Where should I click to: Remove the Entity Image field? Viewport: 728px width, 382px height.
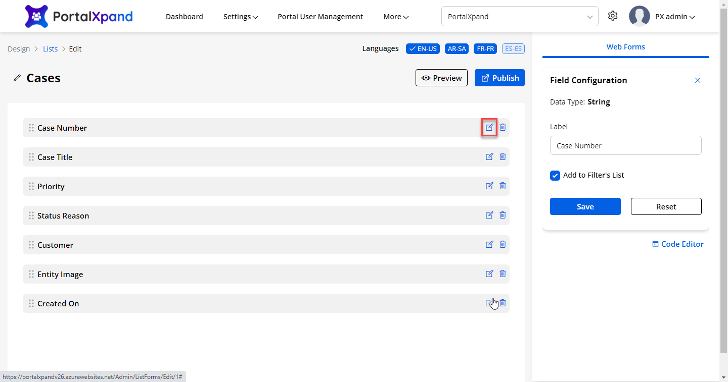[503, 274]
